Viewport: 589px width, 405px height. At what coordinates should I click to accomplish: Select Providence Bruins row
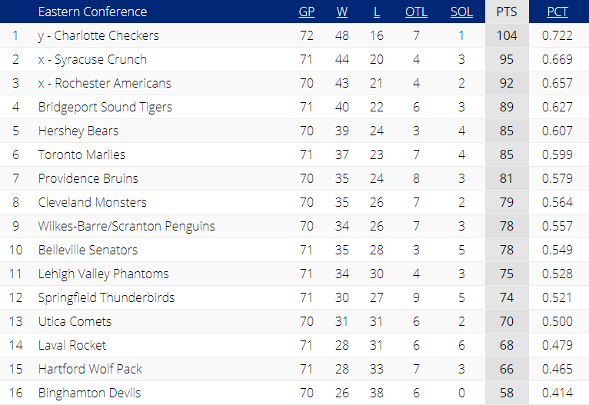[294, 178]
